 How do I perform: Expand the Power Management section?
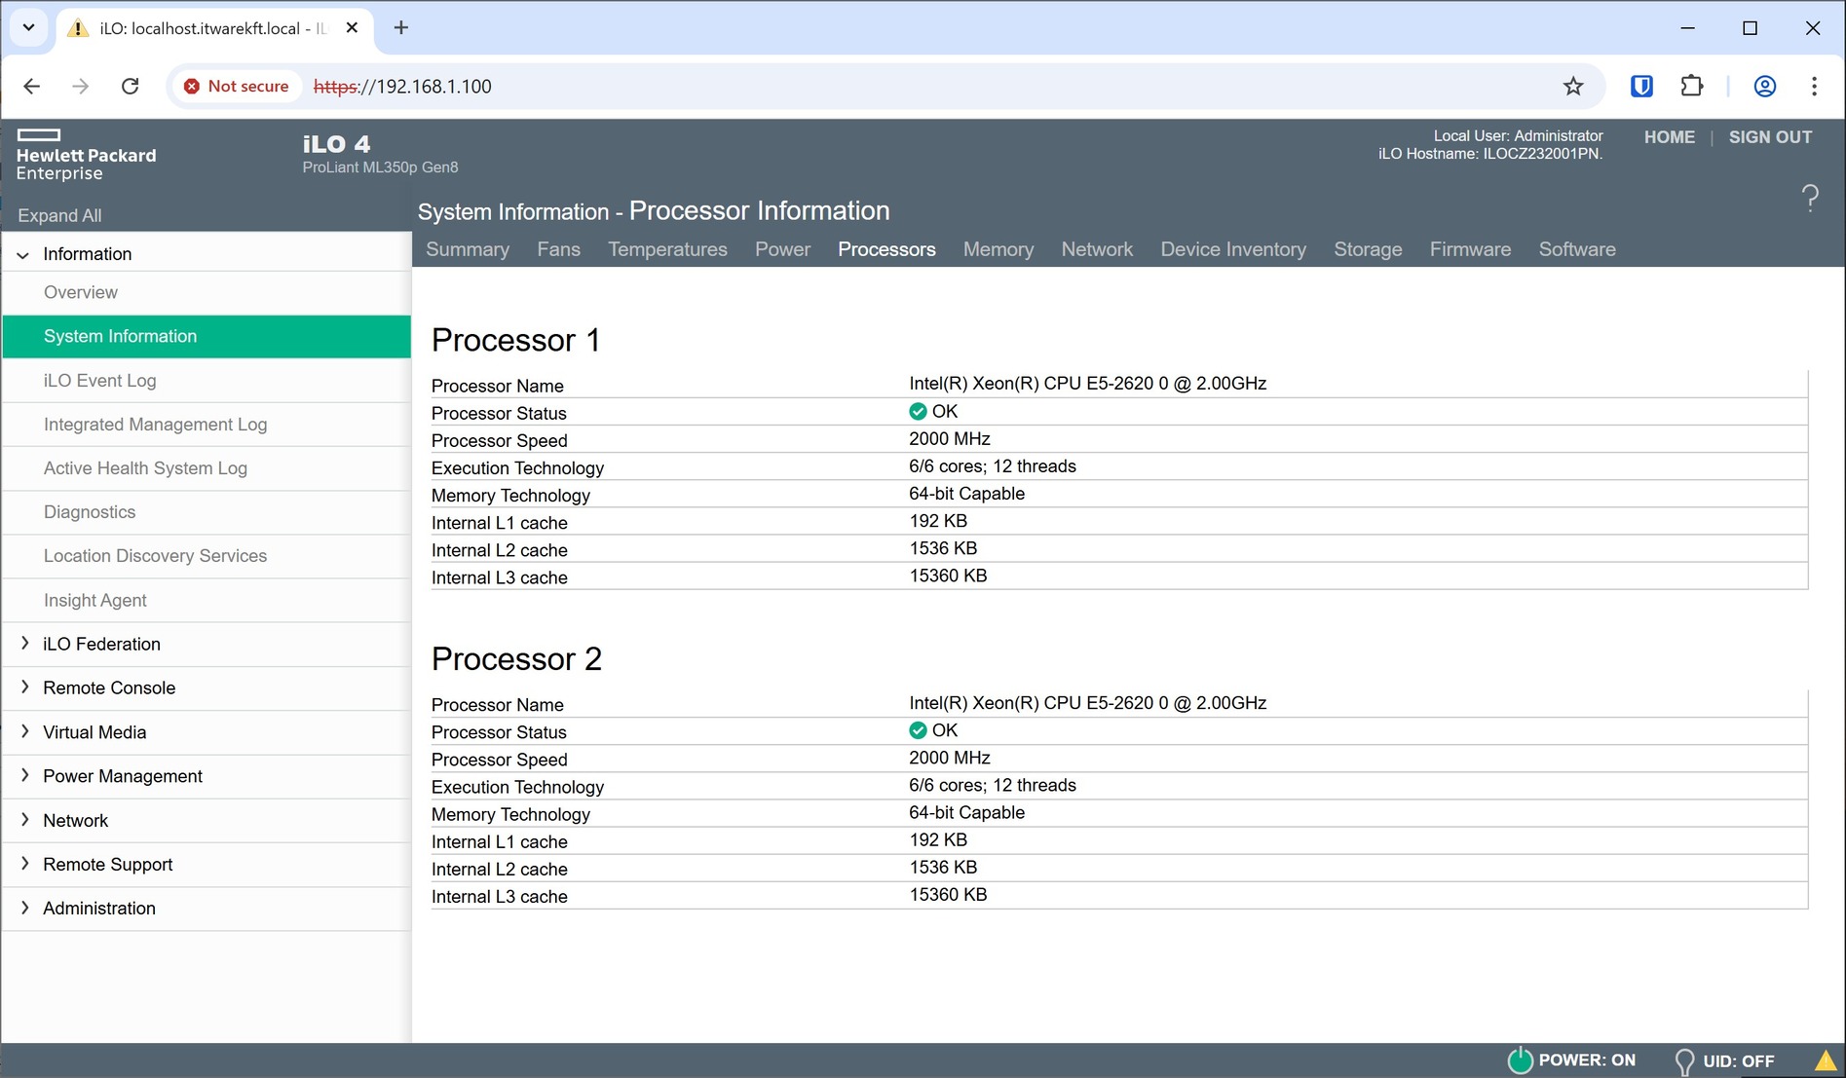coord(24,775)
